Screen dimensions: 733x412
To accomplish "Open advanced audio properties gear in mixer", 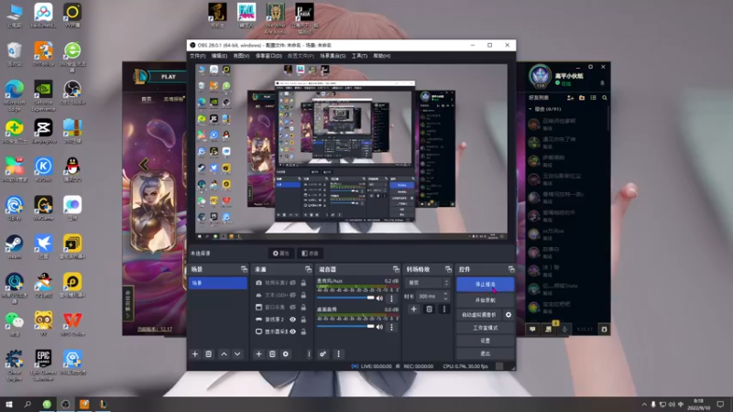I will pos(323,354).
